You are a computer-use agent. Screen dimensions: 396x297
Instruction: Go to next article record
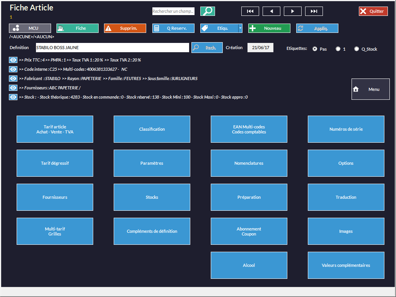292,11
